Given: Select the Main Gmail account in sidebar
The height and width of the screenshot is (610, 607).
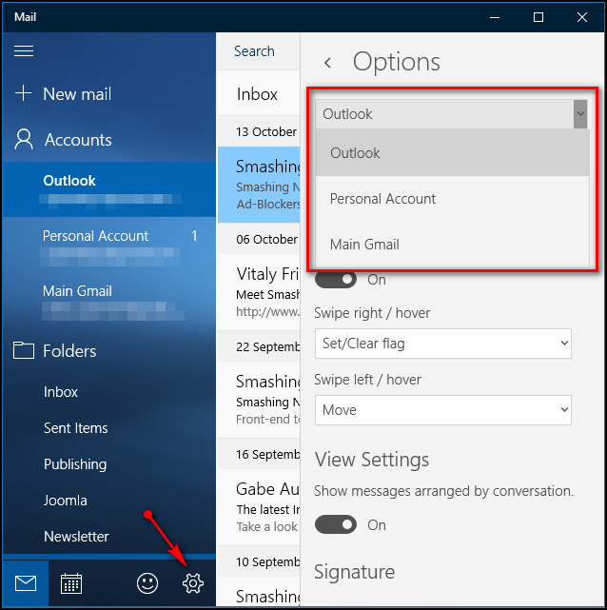Looking at the screenshot, I should click(x=78, y=291).
